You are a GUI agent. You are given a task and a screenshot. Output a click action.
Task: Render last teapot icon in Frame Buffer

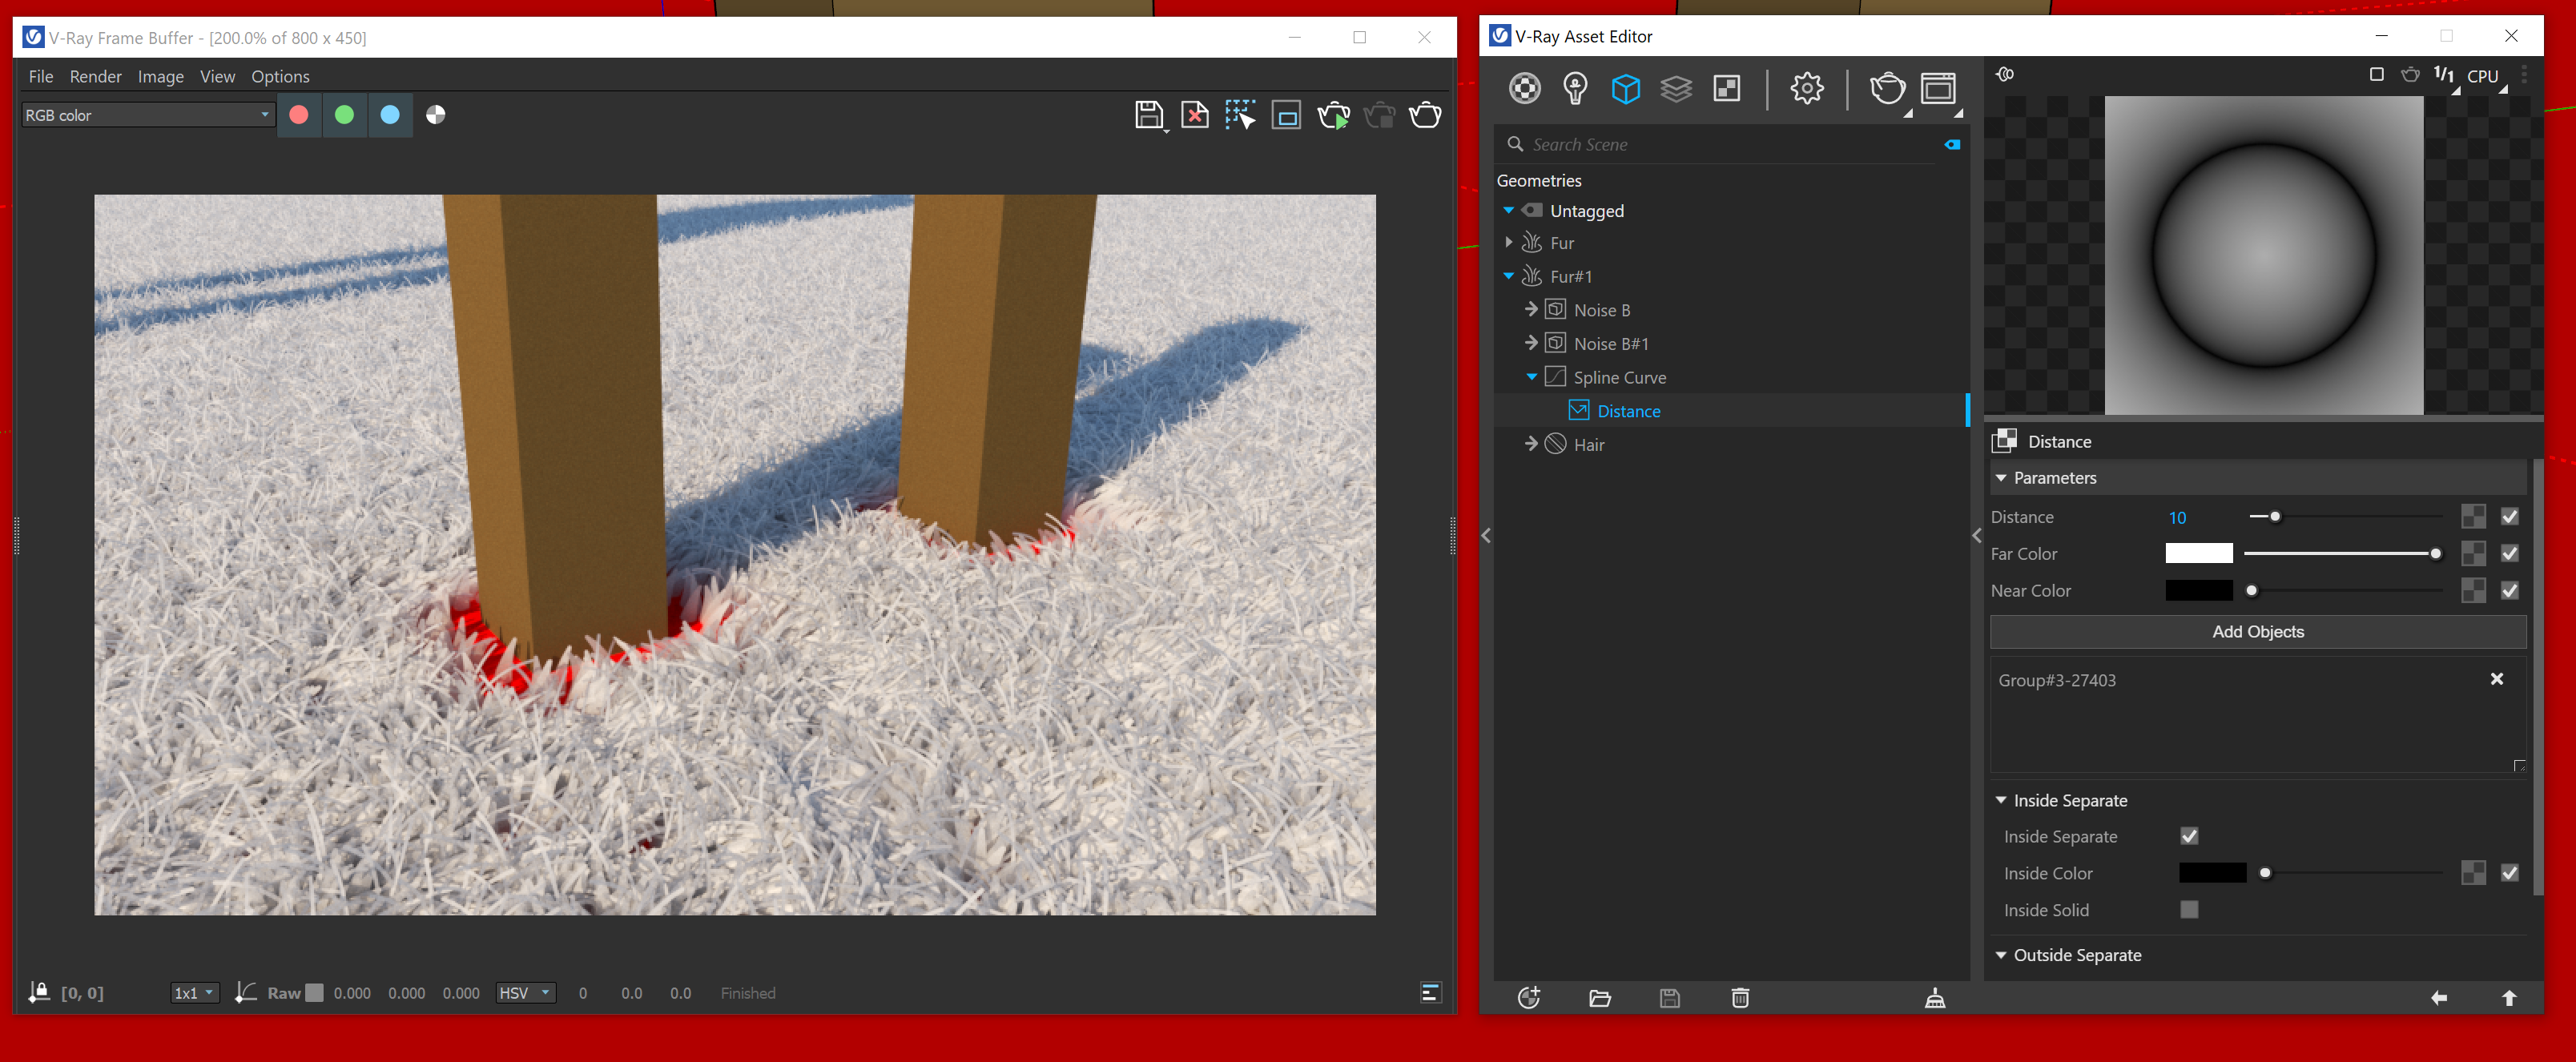coord(1425,116)
